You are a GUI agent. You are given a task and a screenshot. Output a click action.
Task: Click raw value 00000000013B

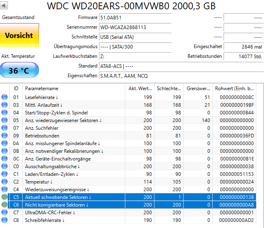coord(237,197)
